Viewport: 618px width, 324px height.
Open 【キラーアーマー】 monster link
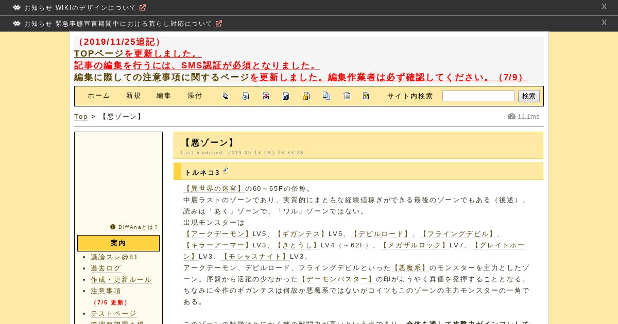coord(218,245)
